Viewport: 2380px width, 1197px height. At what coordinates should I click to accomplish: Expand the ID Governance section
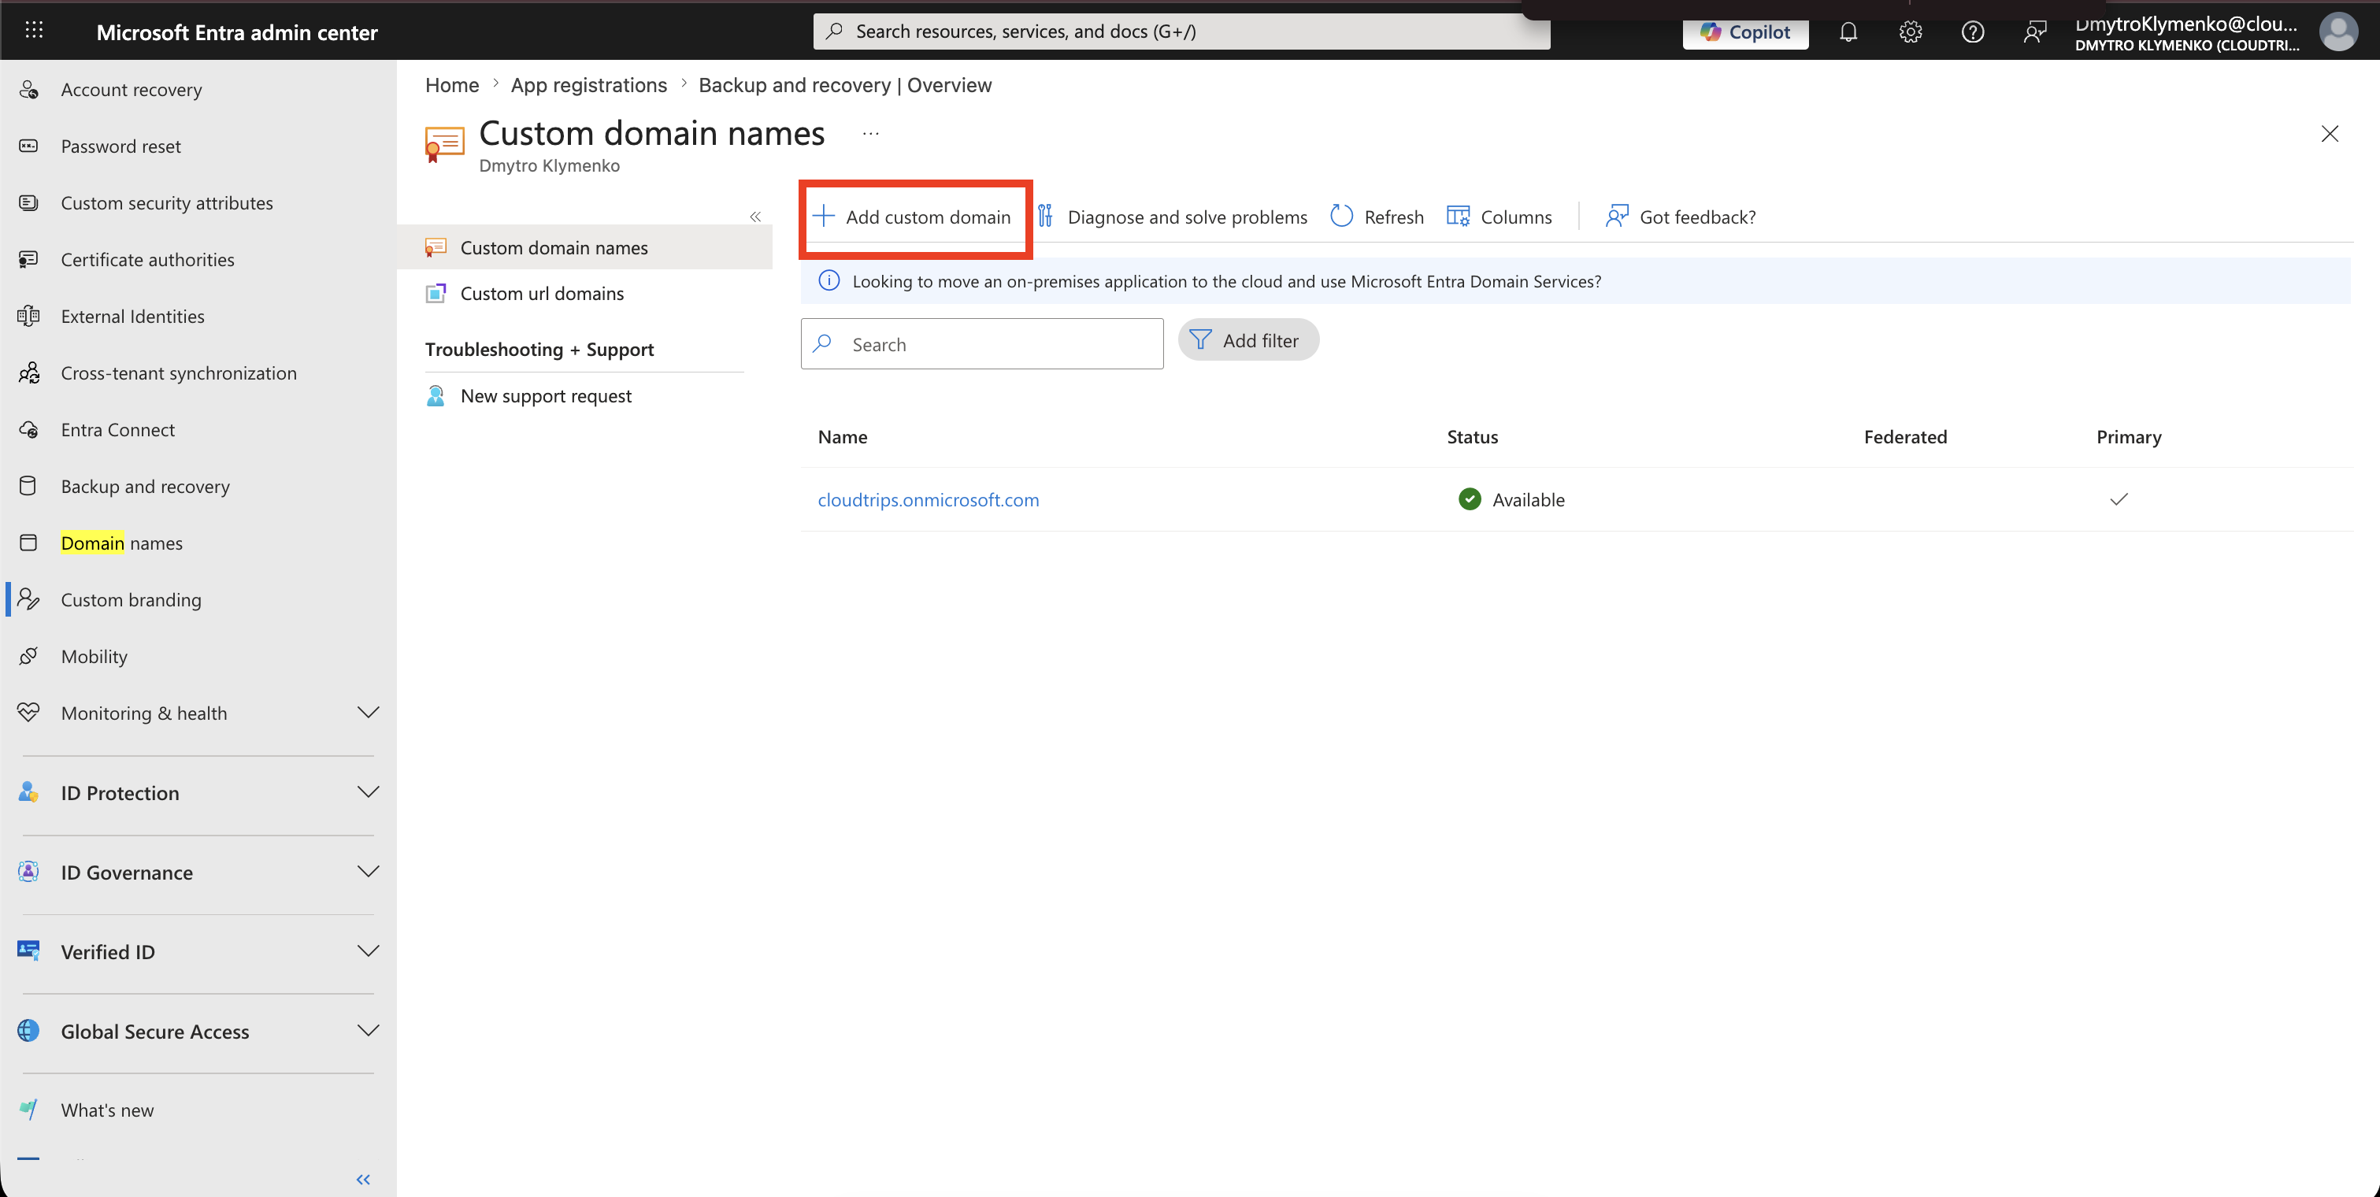pyautogui.click(x=369, y=871)
